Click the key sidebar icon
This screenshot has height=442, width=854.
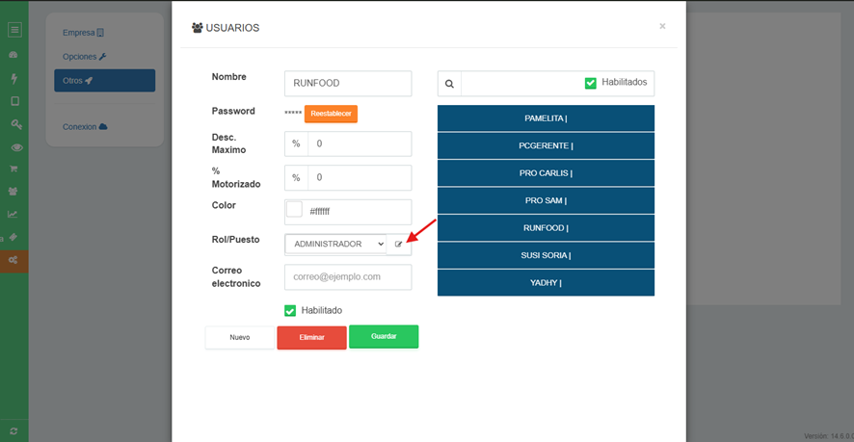tap(15, 124)
